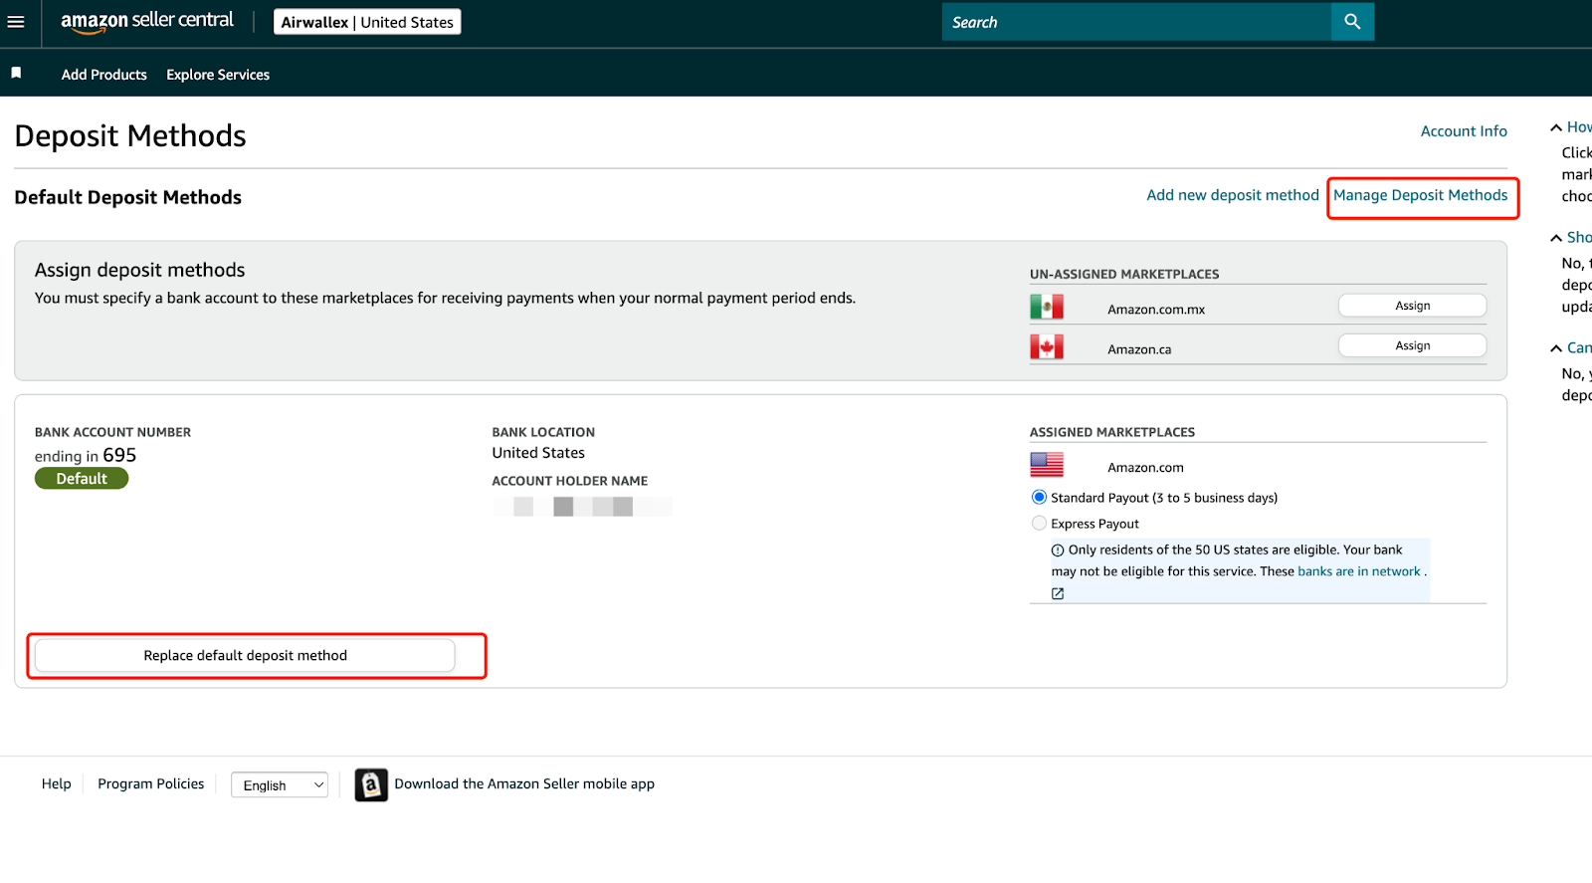Click the bookmark icon in navigation bar
This screenshot has height=883, width=1592.
tap(16, 74)
